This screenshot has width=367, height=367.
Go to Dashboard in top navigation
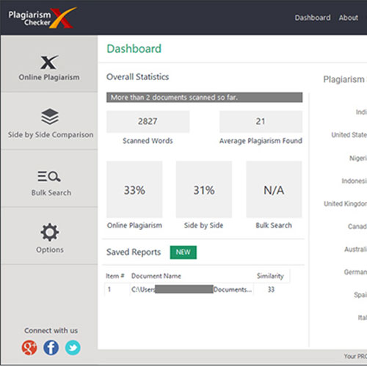click(313, 18)
